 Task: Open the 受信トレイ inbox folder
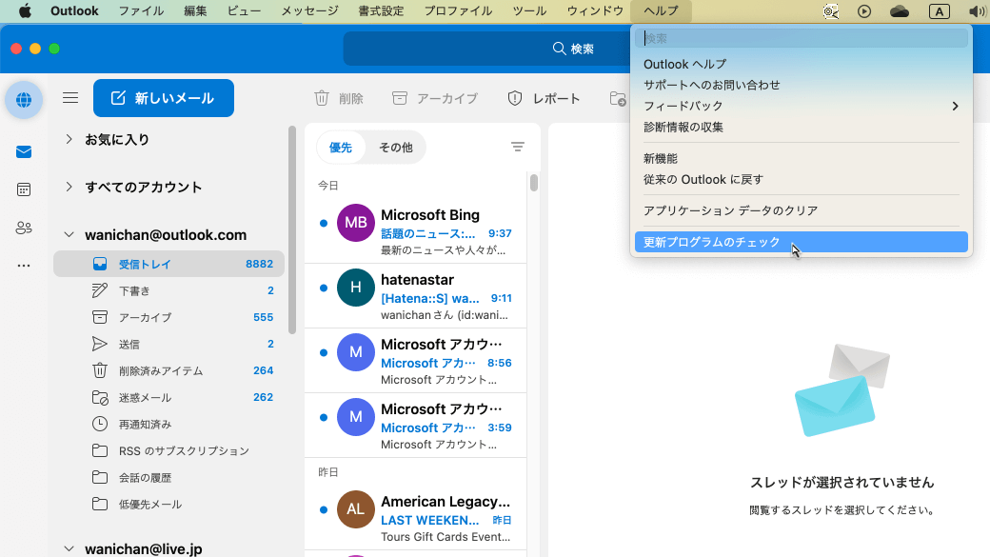[168, 264]
